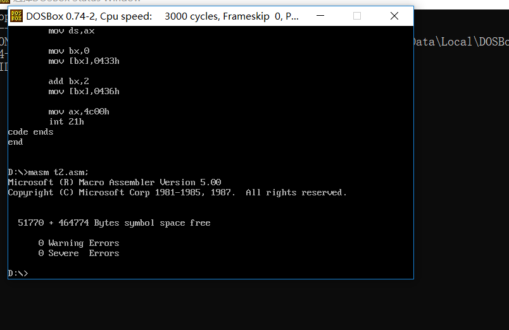This screenshot has height=330, width=509.
Task: Click the 'end' directive line
Action: 15,142
